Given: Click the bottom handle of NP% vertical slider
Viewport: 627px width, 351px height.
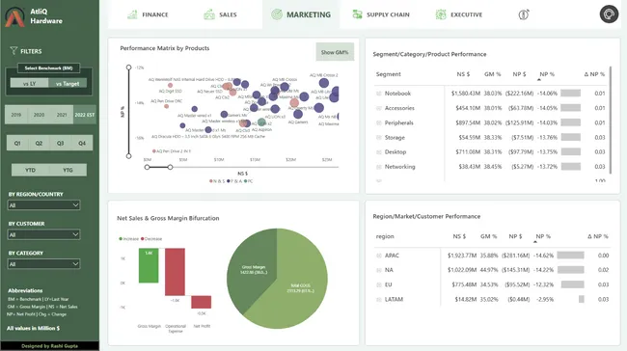Looking at the screenshot, I should pyautogui.click(x=128, y=156).
